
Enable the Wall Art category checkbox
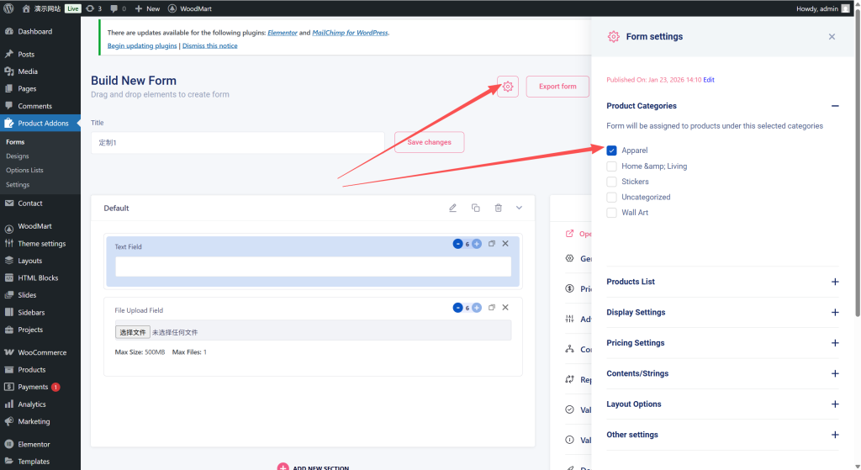612,213
